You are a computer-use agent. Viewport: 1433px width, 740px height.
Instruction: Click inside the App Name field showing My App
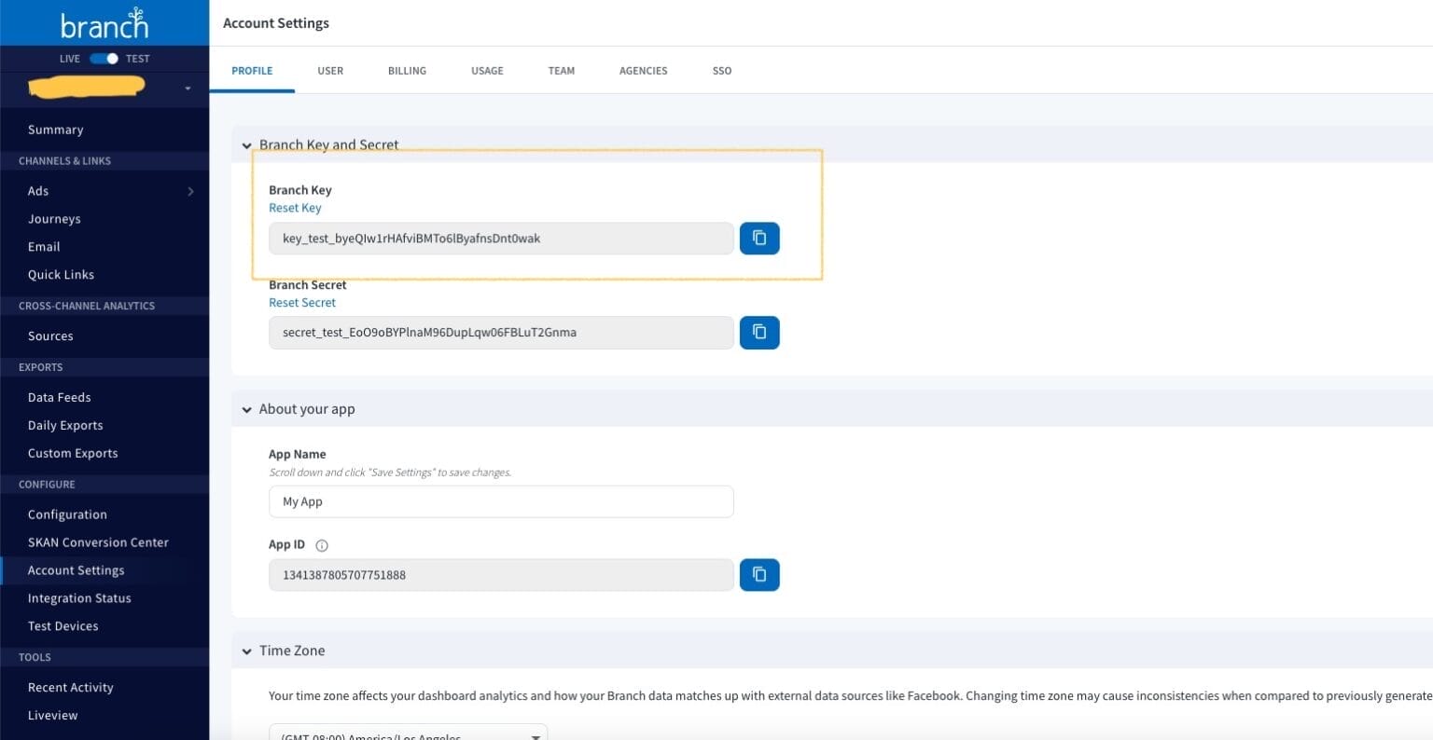click(x=501, y=501)
